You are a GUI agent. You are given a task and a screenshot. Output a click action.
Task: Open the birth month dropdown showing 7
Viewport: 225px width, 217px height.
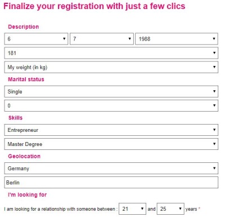tap(102, 39)
